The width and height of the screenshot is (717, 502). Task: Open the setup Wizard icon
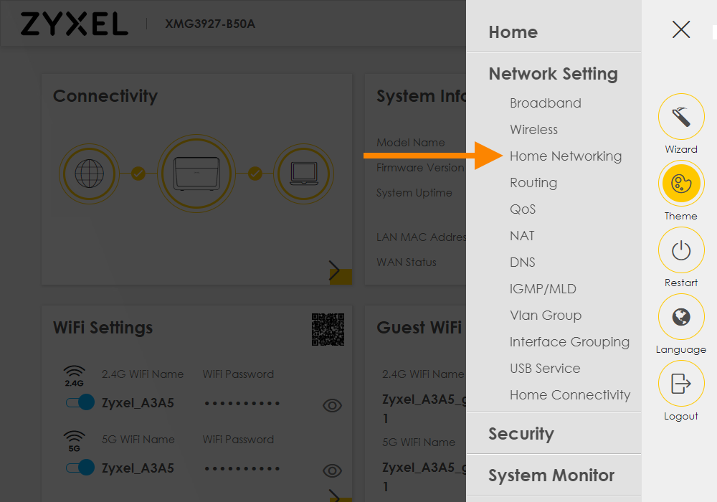pyautogui.click(x=681, y=116)
